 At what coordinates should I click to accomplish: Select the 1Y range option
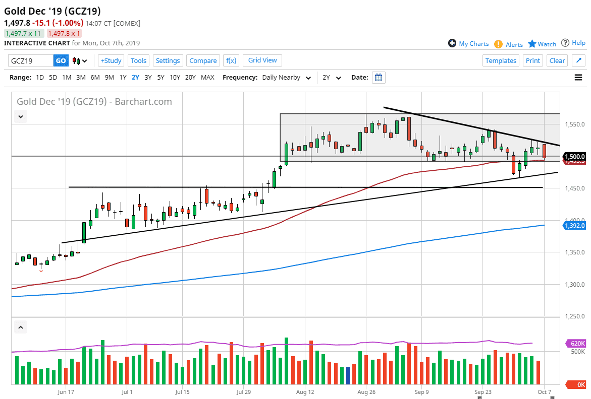tap(123, 78)
